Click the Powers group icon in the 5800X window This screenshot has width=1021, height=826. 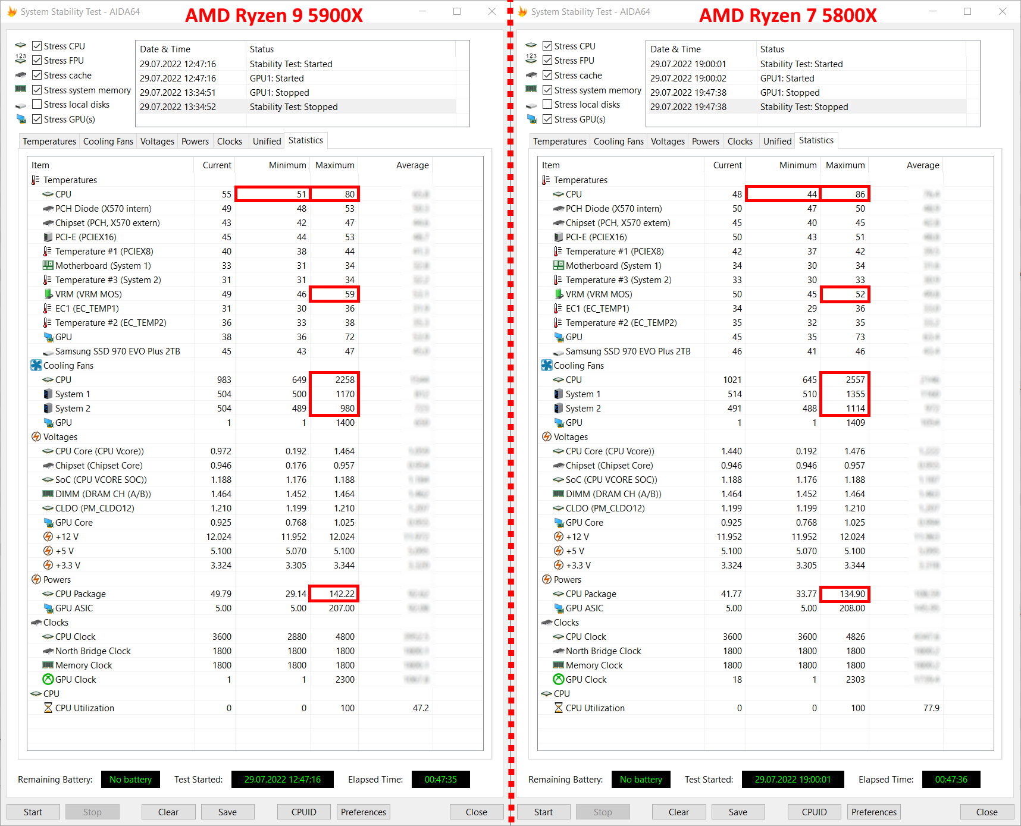[546, 579]
